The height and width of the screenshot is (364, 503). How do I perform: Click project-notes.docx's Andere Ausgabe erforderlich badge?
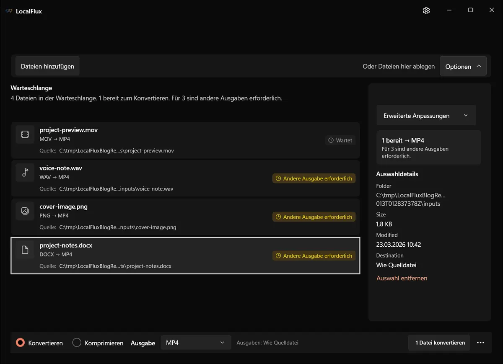(x=314, y=256)
